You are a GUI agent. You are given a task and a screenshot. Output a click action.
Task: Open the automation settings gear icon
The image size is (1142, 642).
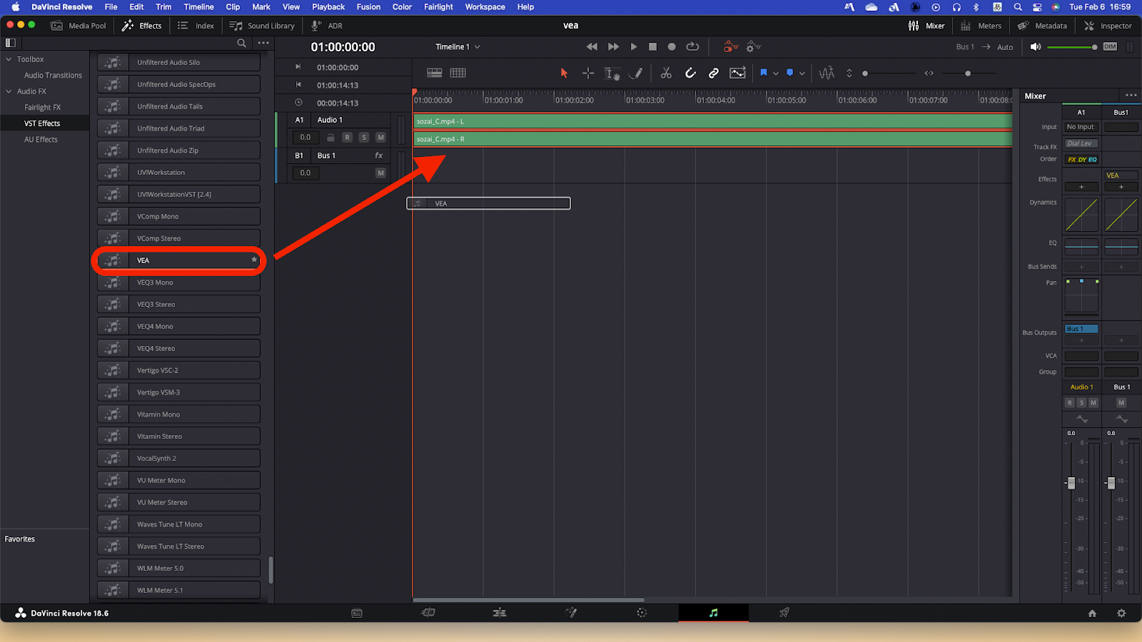pos(753,47)
